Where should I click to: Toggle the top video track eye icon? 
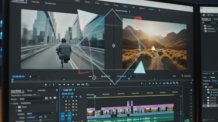[76, 101]
